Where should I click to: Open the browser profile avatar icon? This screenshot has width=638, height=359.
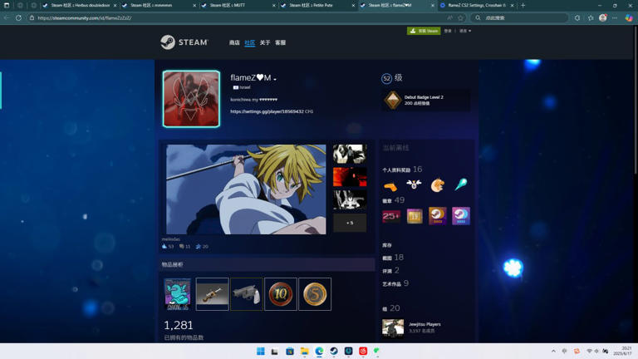[603, 18]
